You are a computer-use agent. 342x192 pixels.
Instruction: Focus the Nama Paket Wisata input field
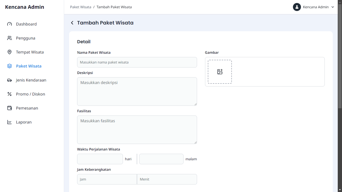click(x=137, y=62)
